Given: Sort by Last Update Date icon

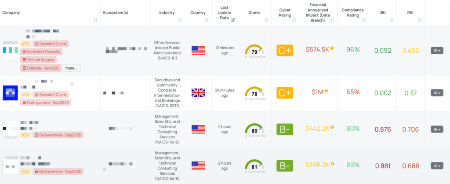Looking at the screenshot, I should point(233,20).
